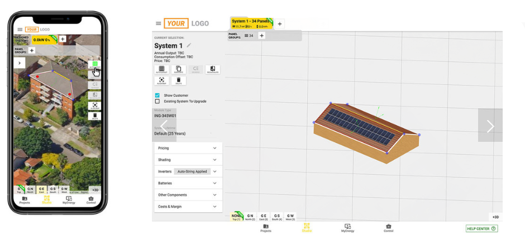Uncheck Show Customer checkbox
Image resolution: width=525 pixels, height=244 pixels.
pos(157,95)
